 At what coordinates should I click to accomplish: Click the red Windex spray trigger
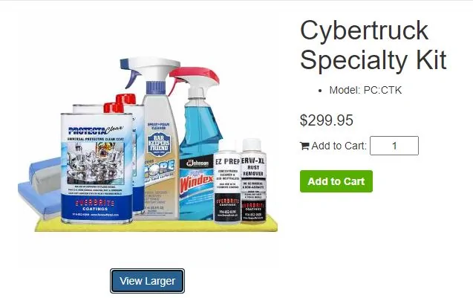[x=193, y=77]
